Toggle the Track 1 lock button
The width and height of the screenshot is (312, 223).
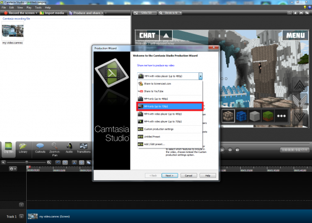(21, 216)
